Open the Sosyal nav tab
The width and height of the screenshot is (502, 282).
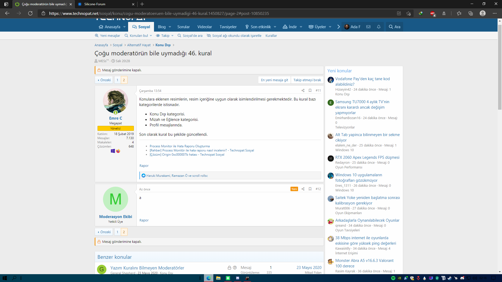click(x=141, y=27)
